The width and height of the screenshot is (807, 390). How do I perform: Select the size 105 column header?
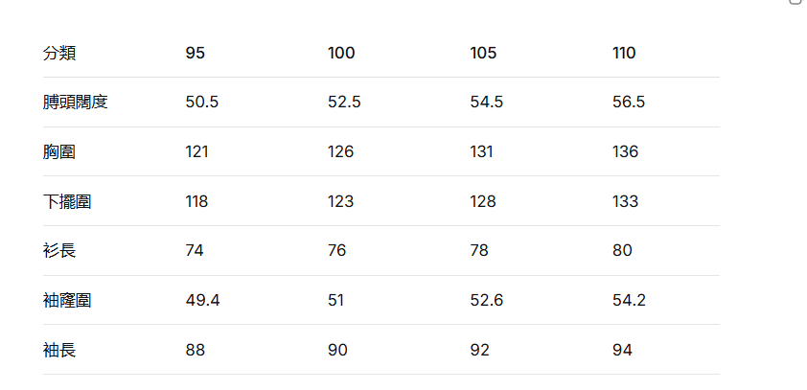(483, 53)
